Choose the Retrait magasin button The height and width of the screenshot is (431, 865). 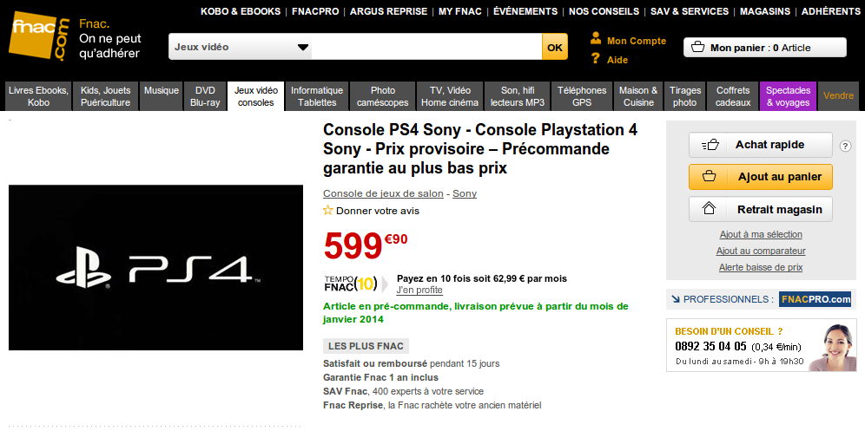point(760,209)
